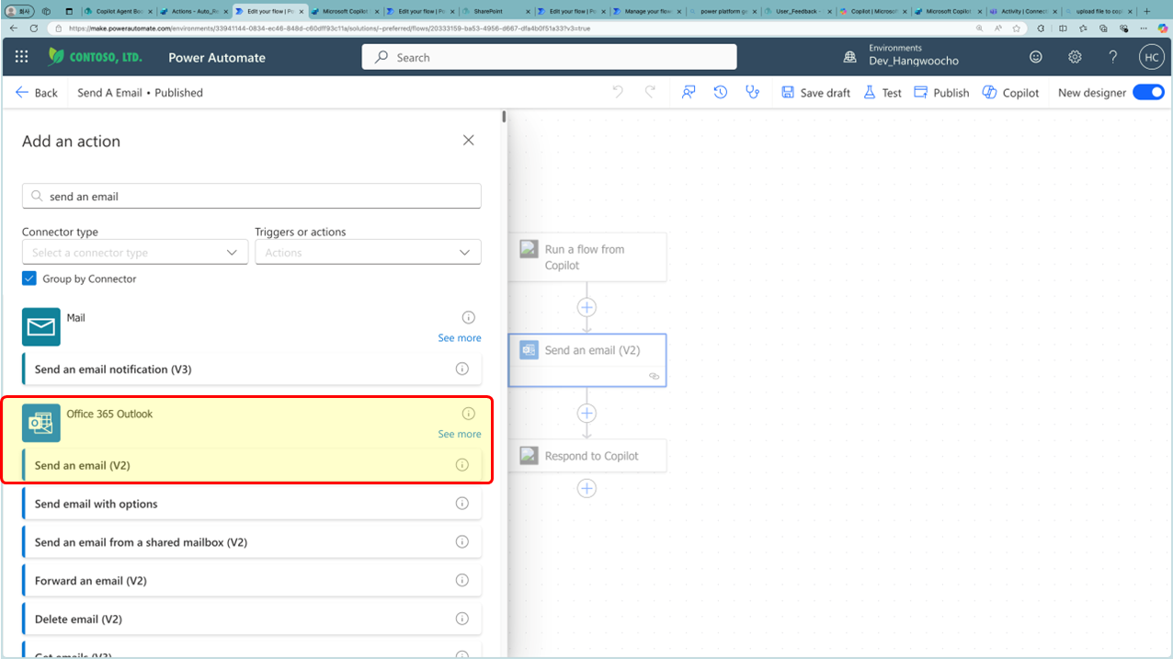The height and width of the screenshot is (659, 1173).
Task: Show info for shared mailbox (V2) action
Action: (x=462, y=542)
